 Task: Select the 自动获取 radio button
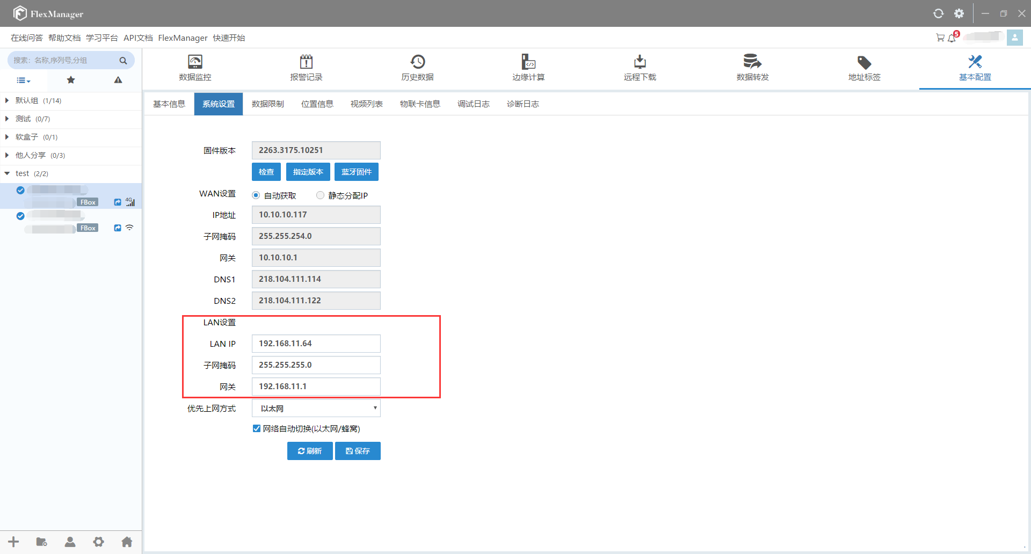tap(256, 195)
